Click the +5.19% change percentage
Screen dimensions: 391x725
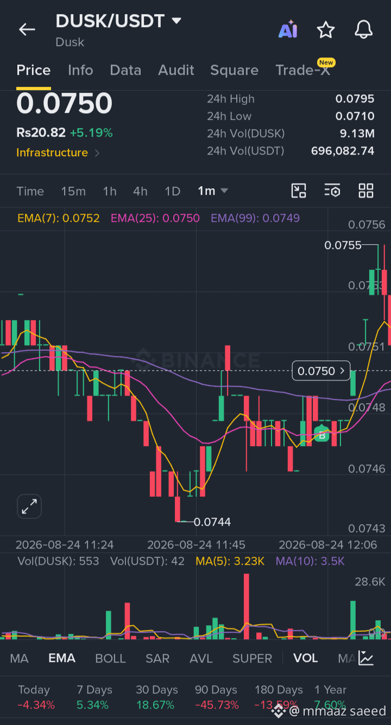click(91, 132)
